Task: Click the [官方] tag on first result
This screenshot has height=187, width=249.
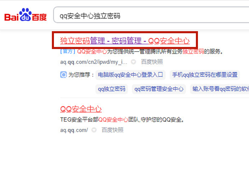Action: (x=68, y=52)
